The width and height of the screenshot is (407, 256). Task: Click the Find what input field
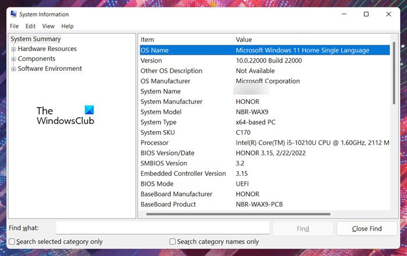click(x=162, y=228)
